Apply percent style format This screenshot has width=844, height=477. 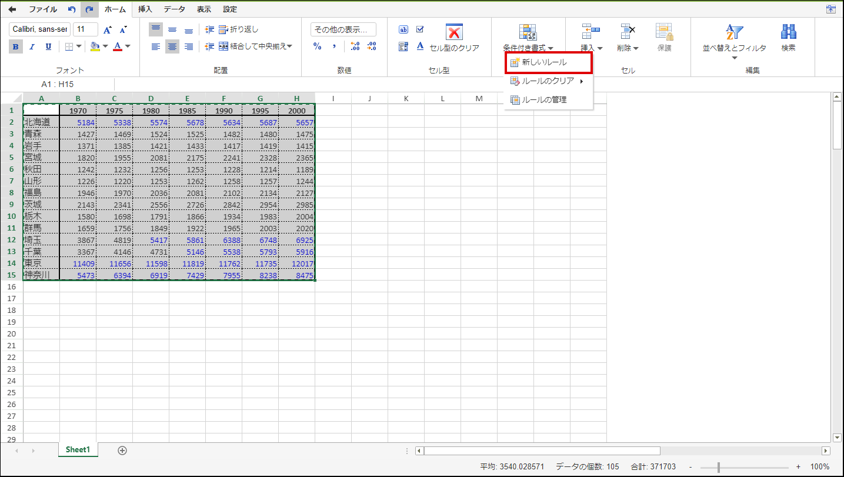tap(318, 46)
